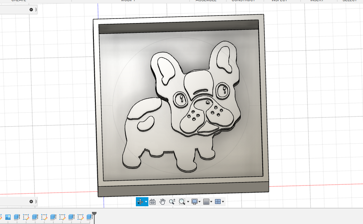Select the sketch after the first Extrude
The image size is (363, 224).
tap(26, 217)
